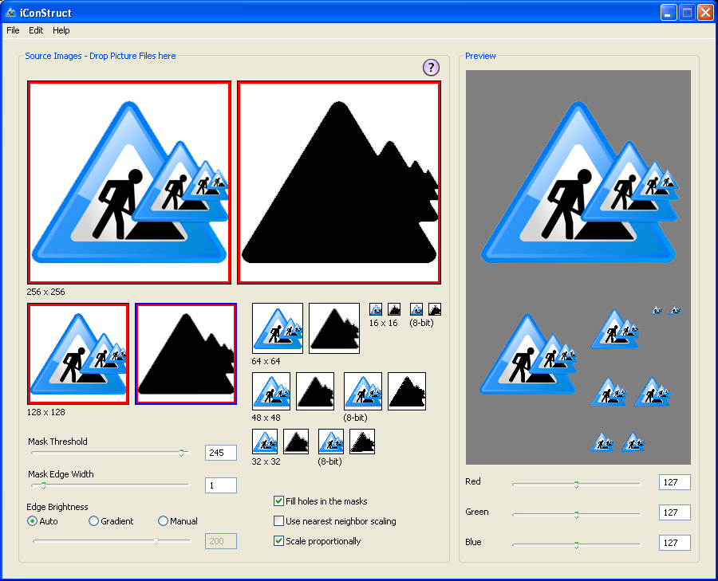Enable Use nearest neighbor scaling
Viewport: 718px width, 581px height.
[279, 521]
